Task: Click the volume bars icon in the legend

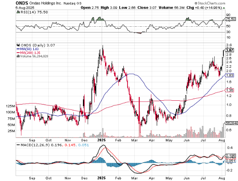Action: 18,56
